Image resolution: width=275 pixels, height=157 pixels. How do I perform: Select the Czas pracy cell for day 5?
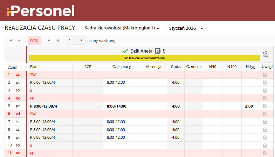point(121,106)
